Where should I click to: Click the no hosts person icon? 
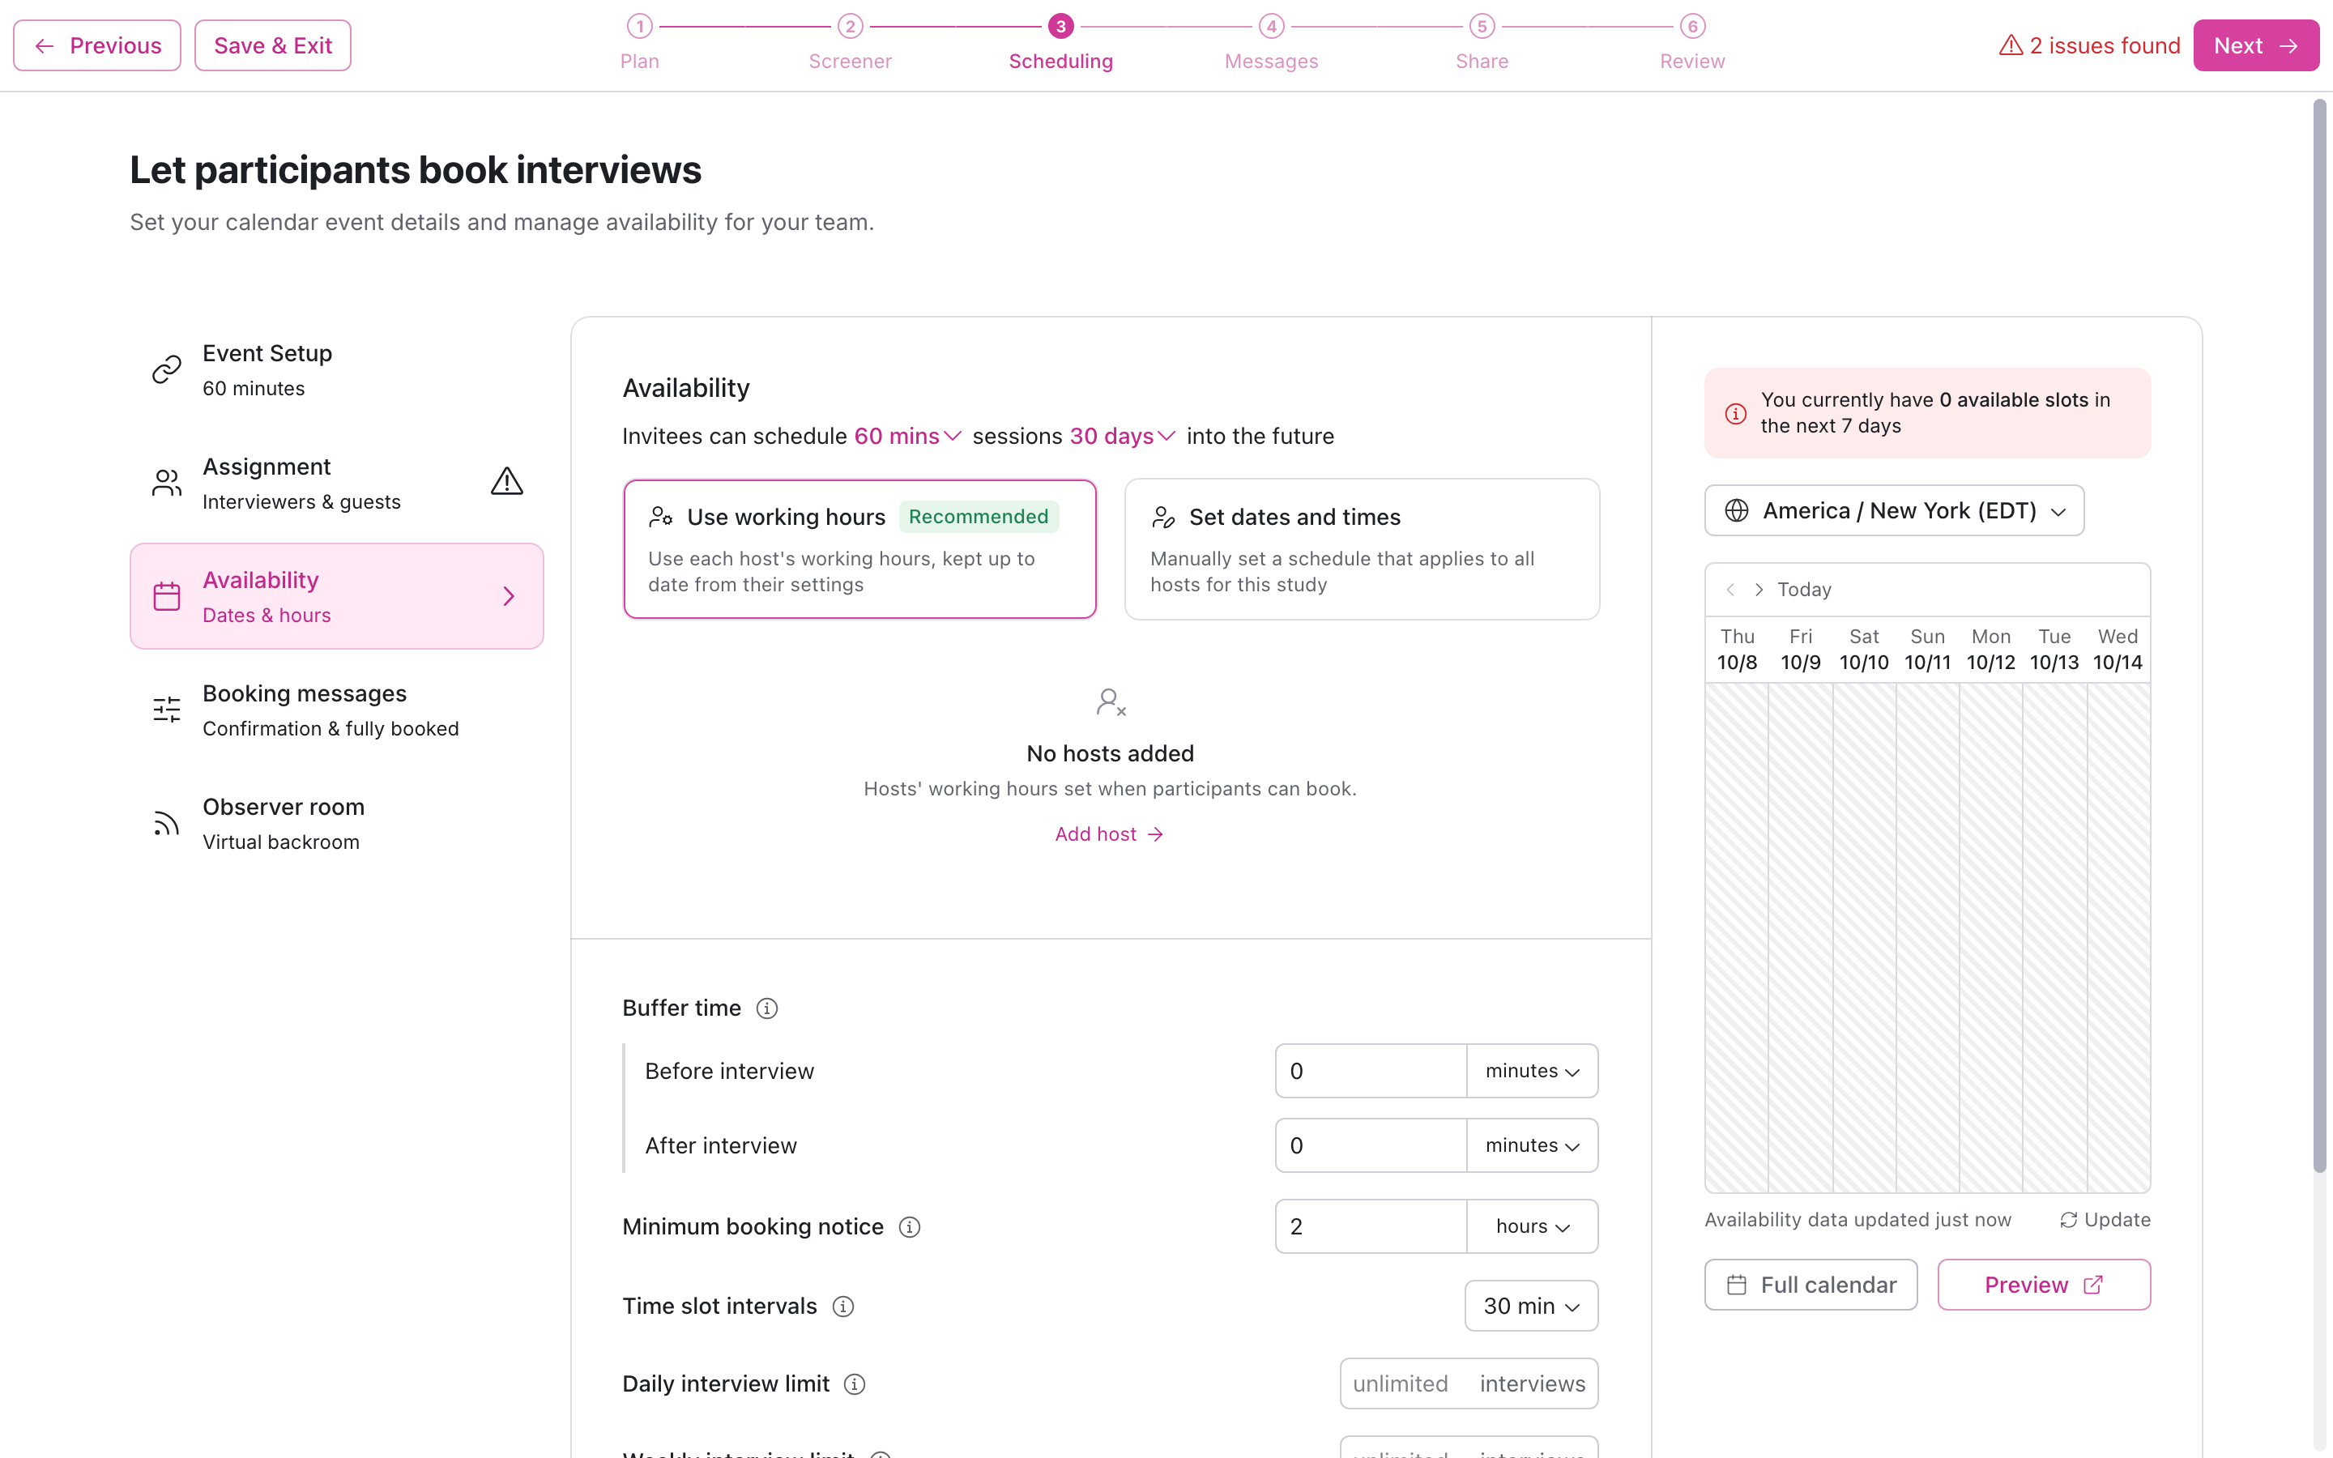point(1111,702)
